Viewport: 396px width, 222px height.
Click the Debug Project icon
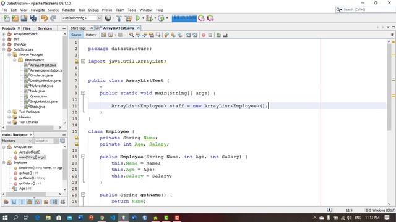pos(149,18)
